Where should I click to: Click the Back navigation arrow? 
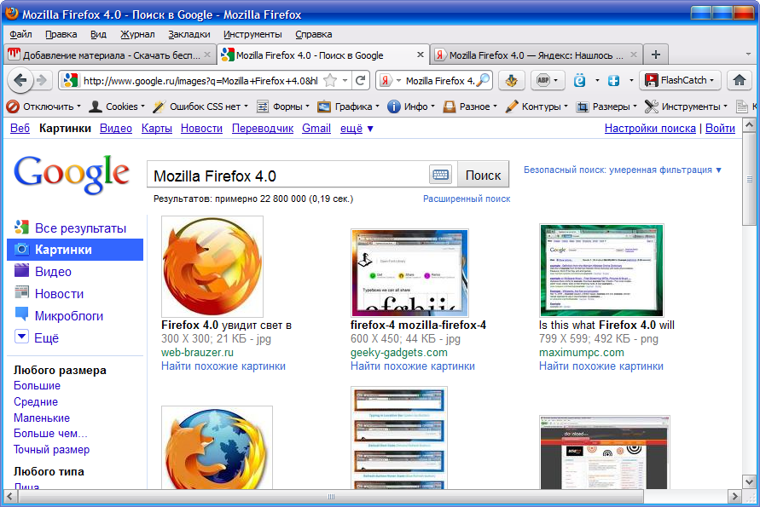point(20,80)
